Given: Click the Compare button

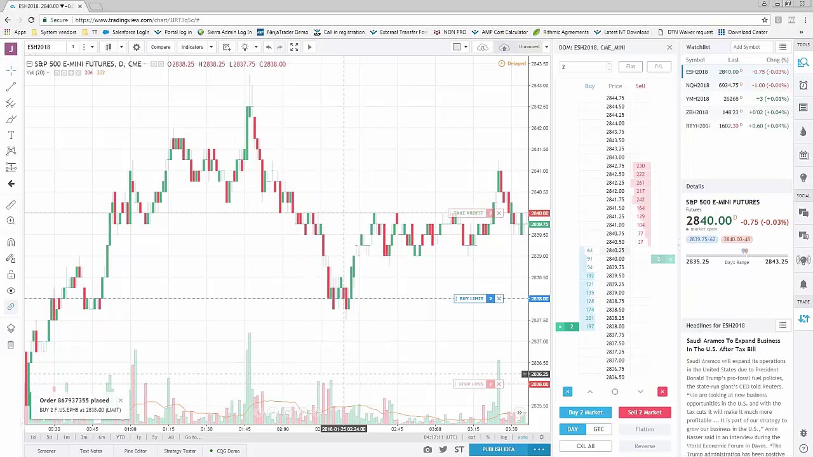Looking at the screenshot, I should point(161,47).
